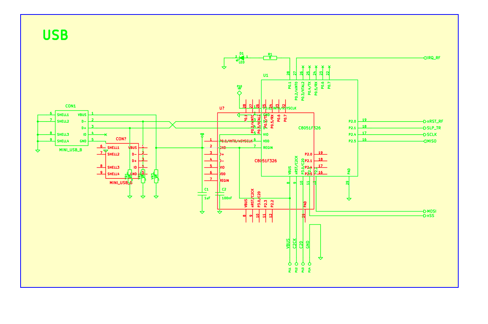
Task: Click the P10 test point diamond
Action: click(239, 93)
